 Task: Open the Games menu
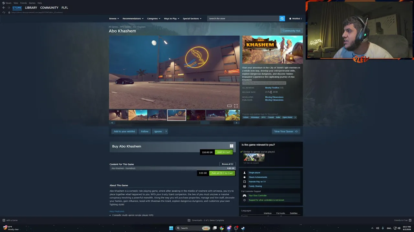coord(32,3)
